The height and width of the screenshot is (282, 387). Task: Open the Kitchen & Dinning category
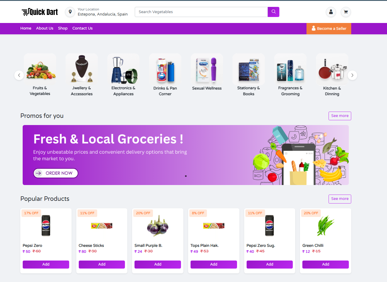point(332,75)
